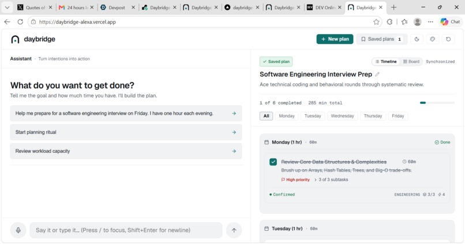Open browser profile avatar

pos(418,22)
